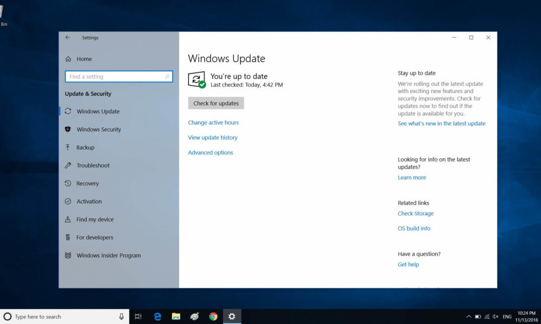Click the Stay up to date heading
Screen dimensions: 541x324
coord(417,73)
